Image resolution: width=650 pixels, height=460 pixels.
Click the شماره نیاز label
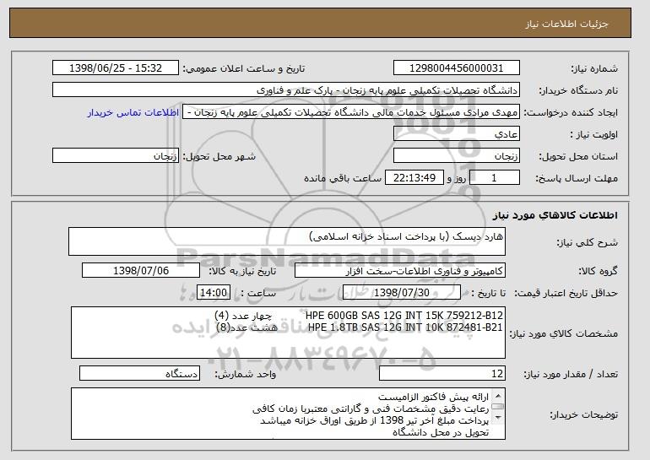pyautogui.click(x=594, y=68)
